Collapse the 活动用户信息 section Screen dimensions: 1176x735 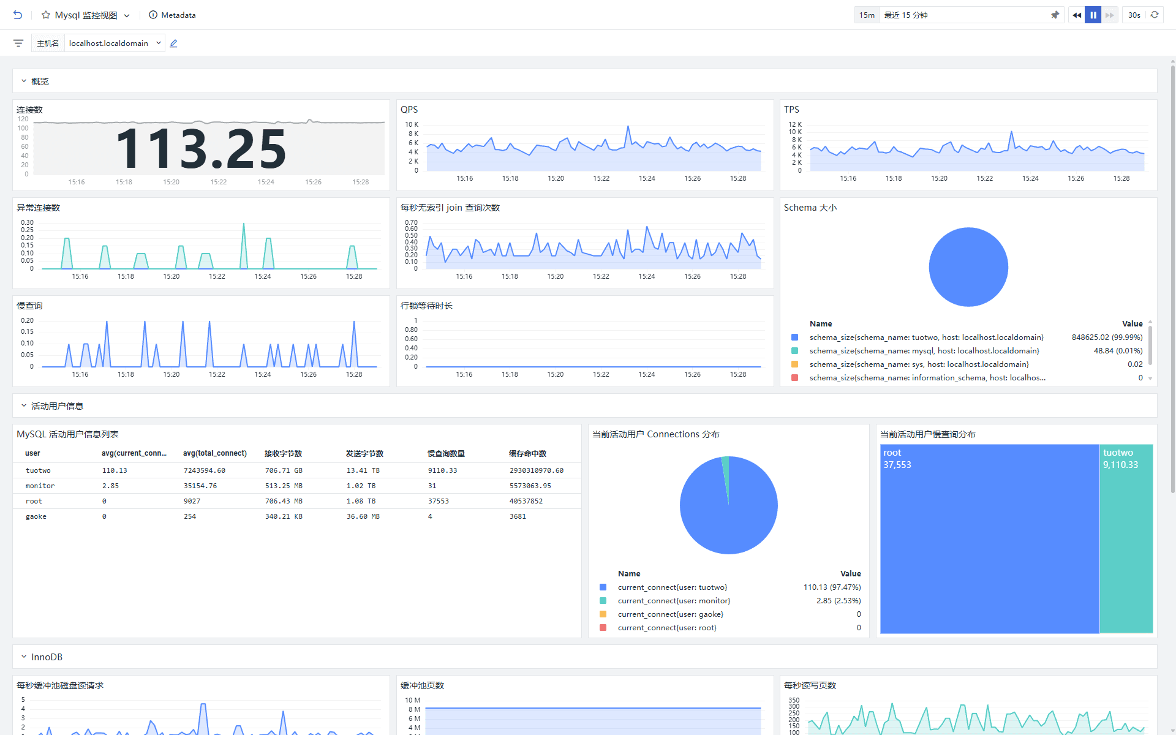pyautogui.click(x=24, y=405)
